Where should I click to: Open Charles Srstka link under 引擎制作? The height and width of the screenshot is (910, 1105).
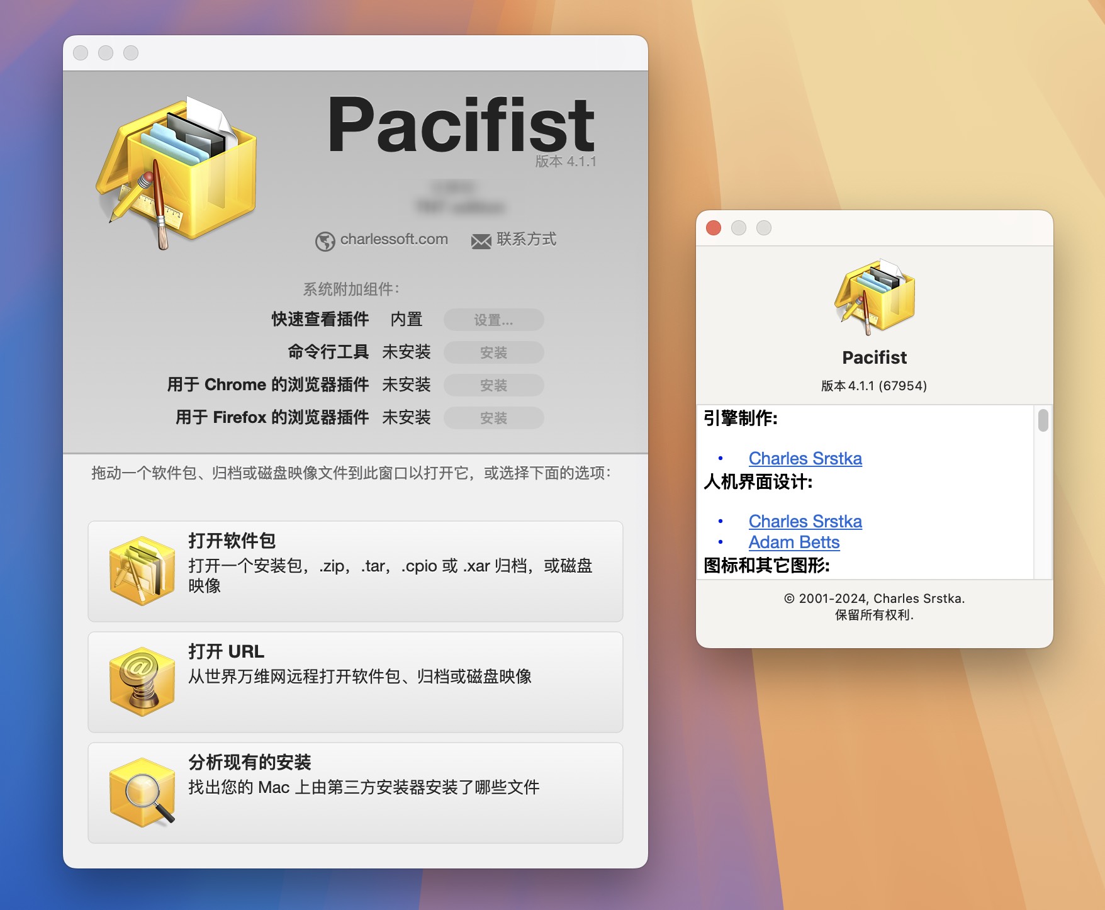point(805,458)
